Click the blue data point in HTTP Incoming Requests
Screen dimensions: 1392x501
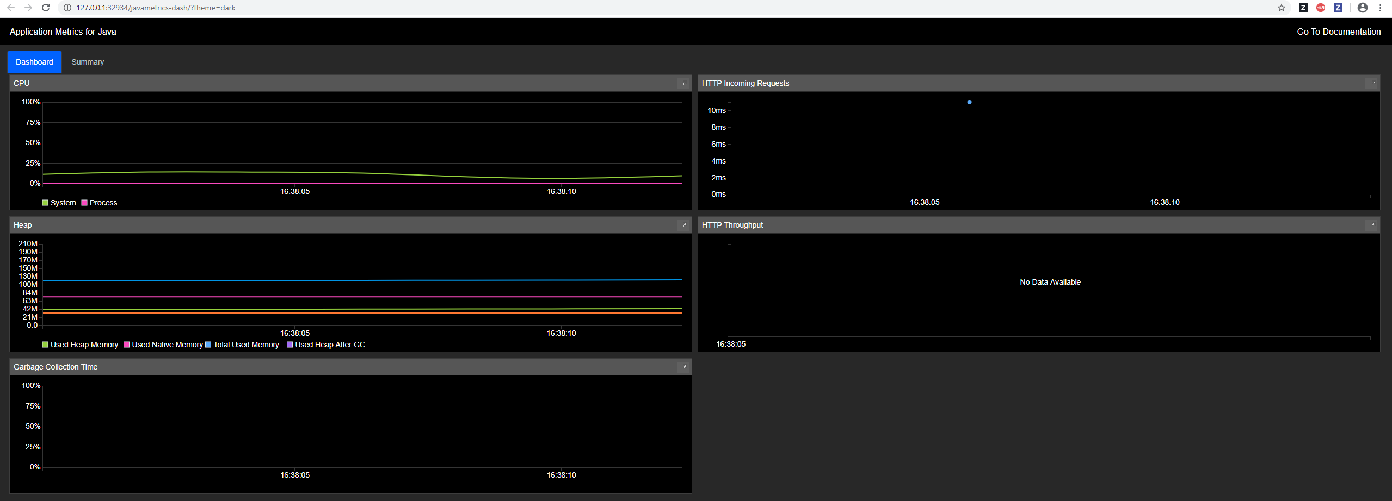(969, 102)
